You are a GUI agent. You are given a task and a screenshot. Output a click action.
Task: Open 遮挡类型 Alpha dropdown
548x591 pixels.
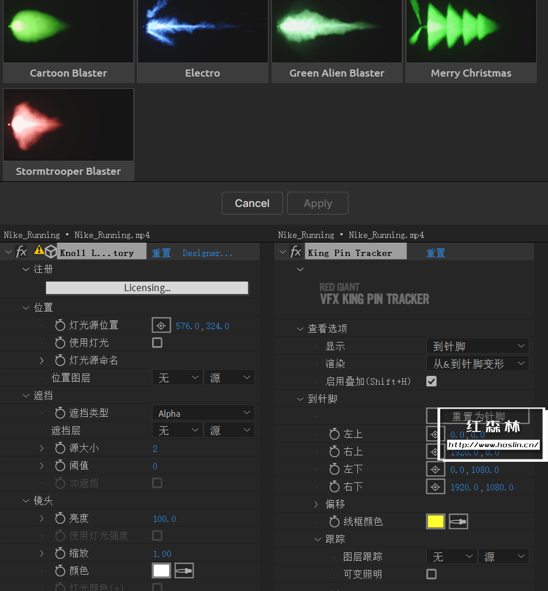(x=204, y=413)
